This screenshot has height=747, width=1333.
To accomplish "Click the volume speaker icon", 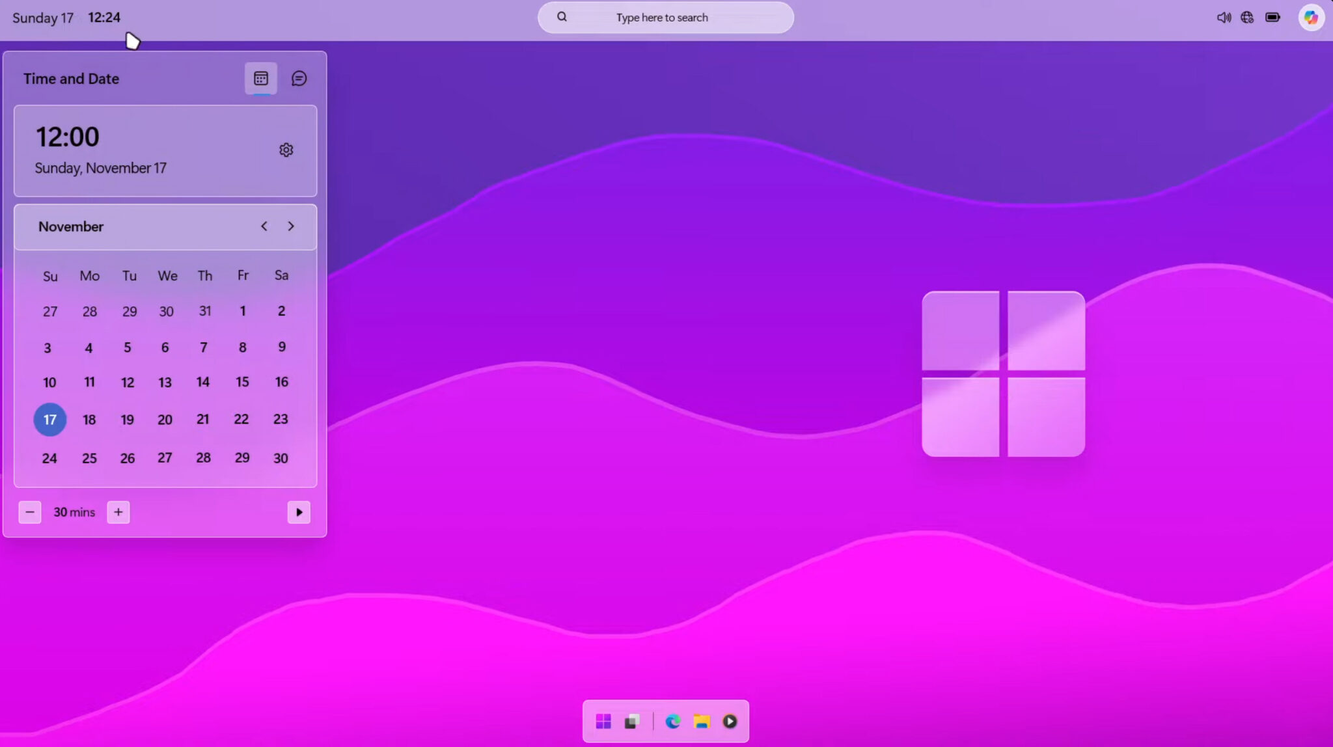I will (x=1224, y=18).
